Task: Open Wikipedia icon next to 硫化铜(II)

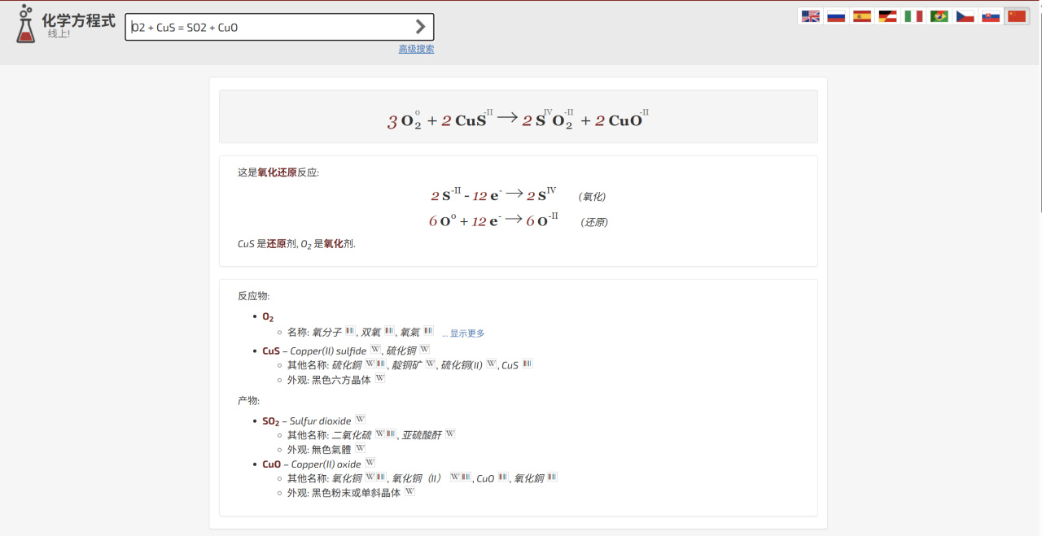Action: 492,364
